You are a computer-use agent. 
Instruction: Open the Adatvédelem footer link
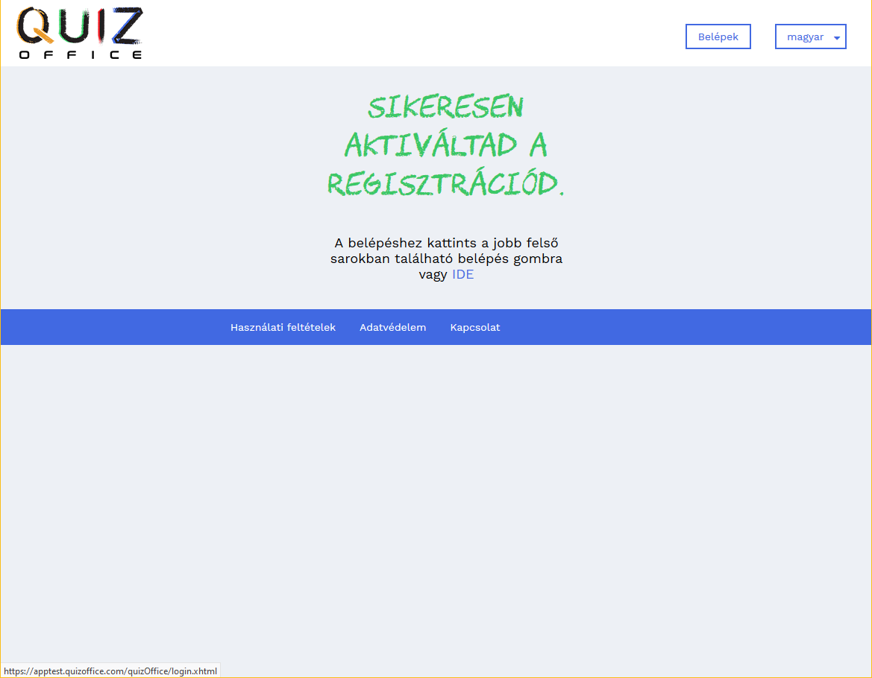point(392,328)
